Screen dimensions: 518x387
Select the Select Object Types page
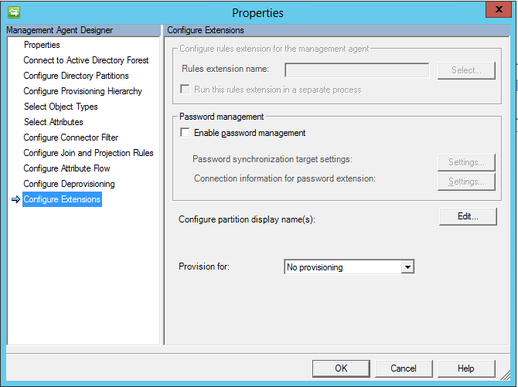click(60, 107)
